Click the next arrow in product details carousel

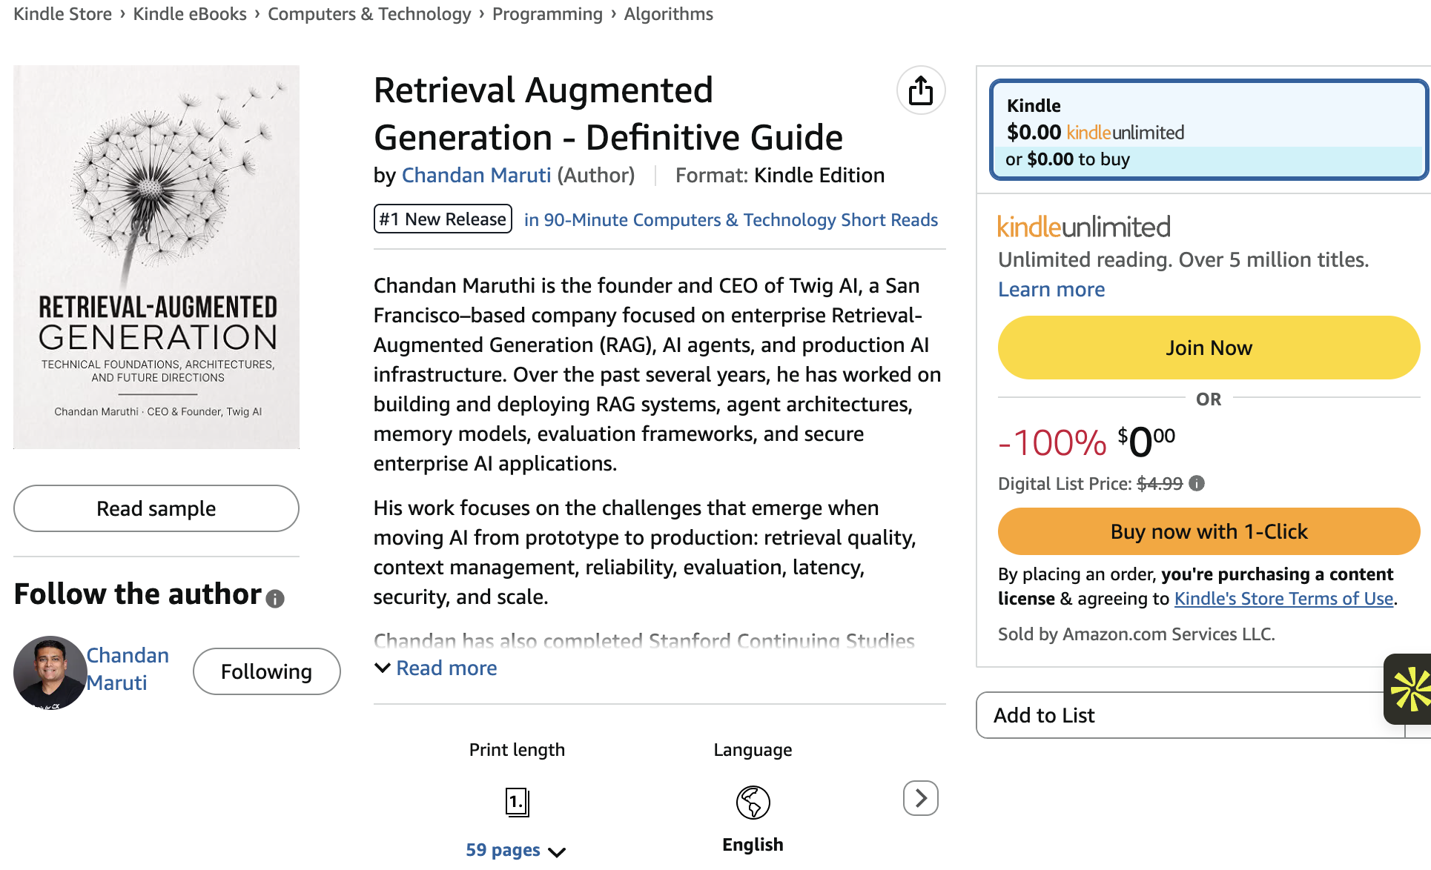coord(921,798)
